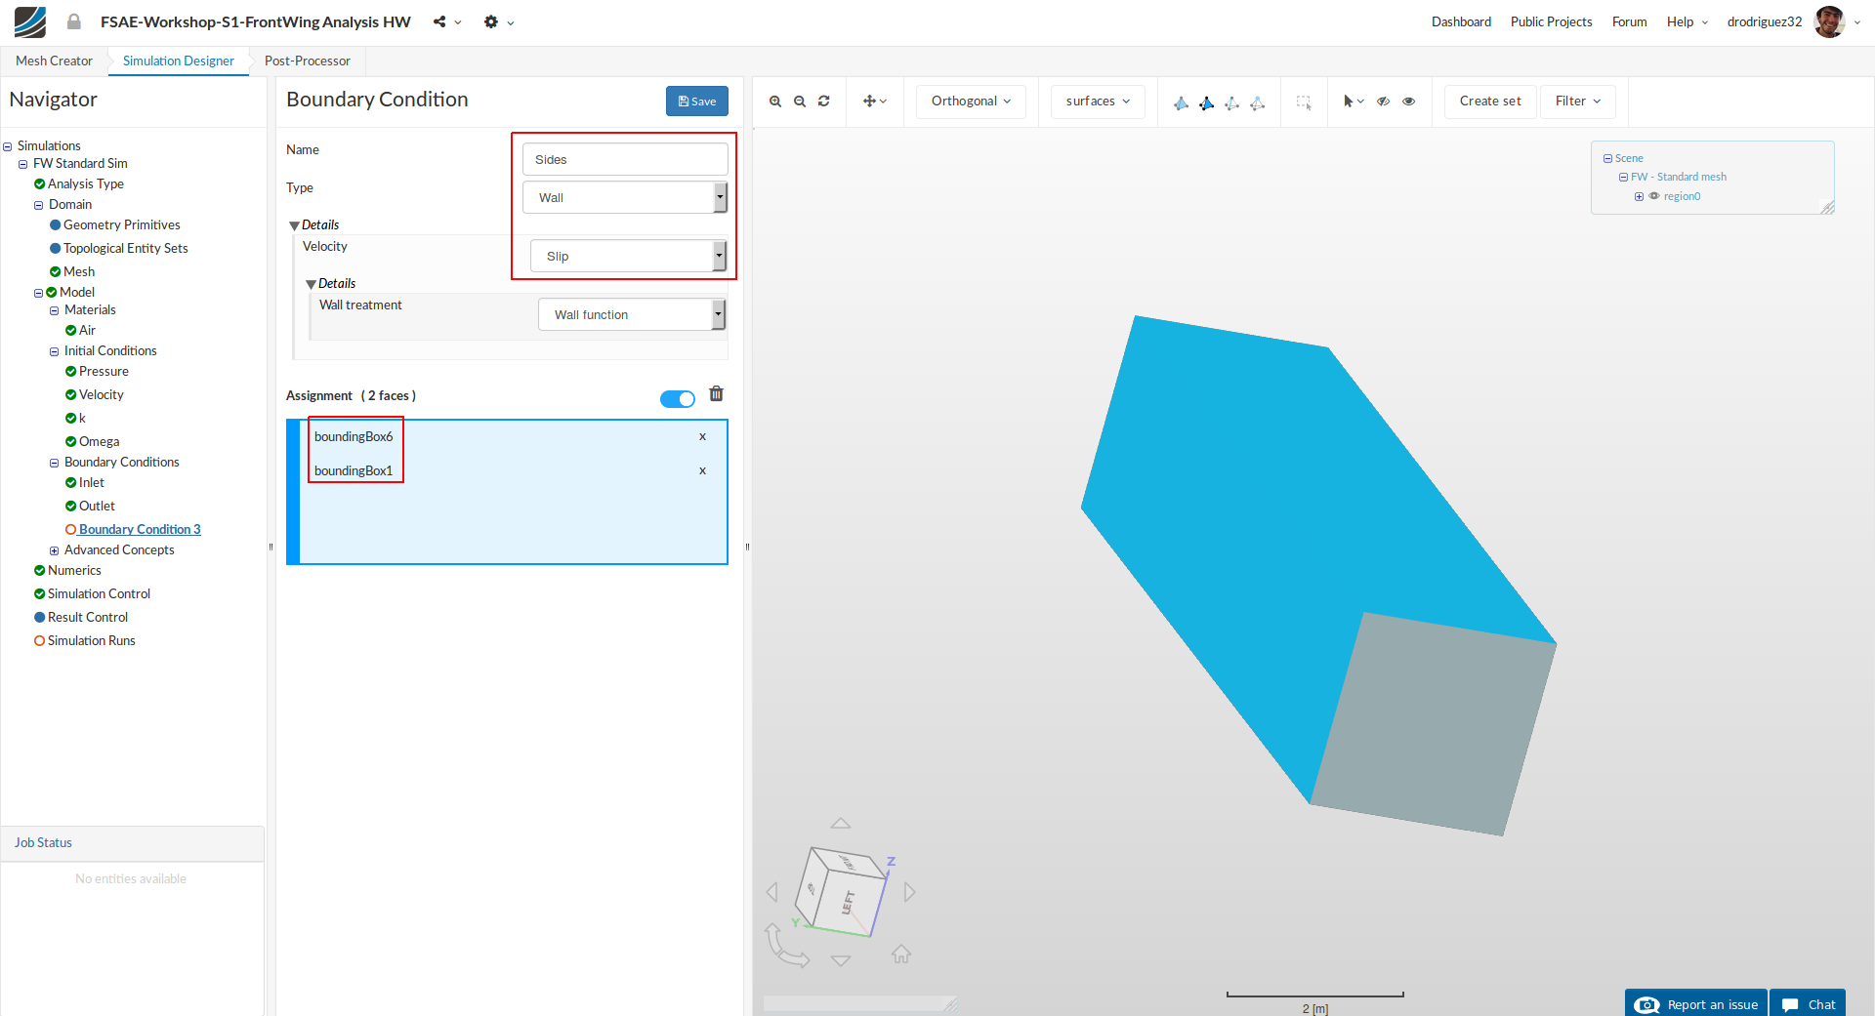Remove boundingBox1 from the assignment
Screen dimensions: 1875x1016
[x=702, y=470]
